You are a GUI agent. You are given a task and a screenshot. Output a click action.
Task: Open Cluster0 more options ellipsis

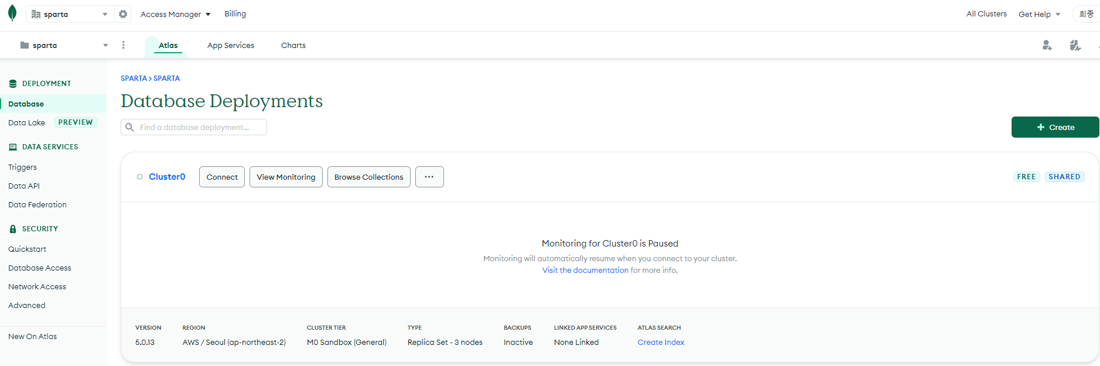(429, 177)
